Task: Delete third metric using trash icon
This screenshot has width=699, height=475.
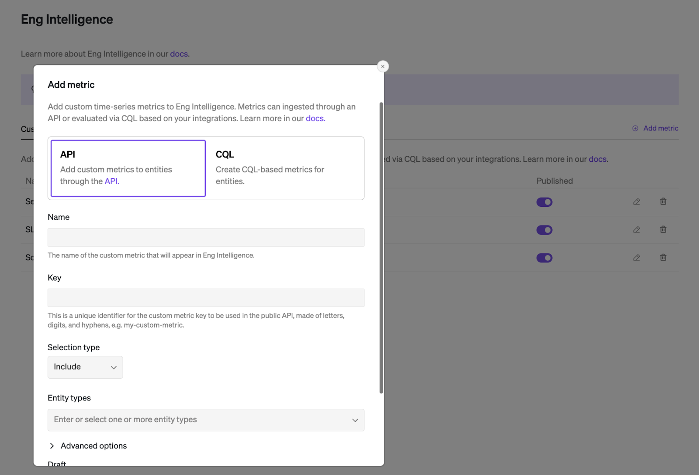Action: point(663,257)
